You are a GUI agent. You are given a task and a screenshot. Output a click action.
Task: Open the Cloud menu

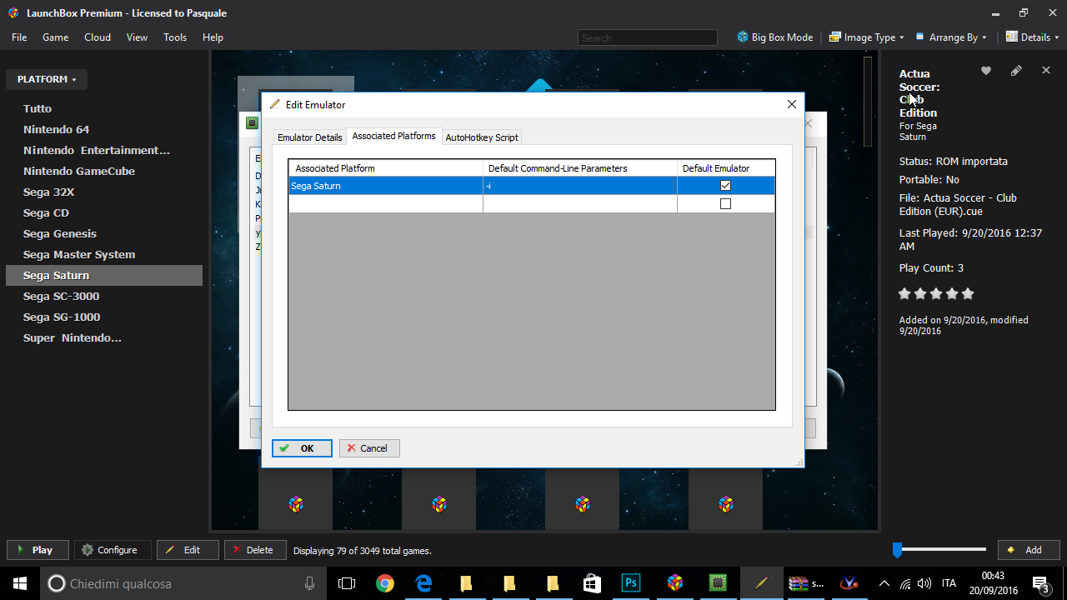pos(98,37)
